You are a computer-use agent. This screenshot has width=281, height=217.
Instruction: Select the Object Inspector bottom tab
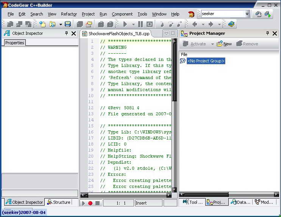pyautogui.click(x=24, y=202)
